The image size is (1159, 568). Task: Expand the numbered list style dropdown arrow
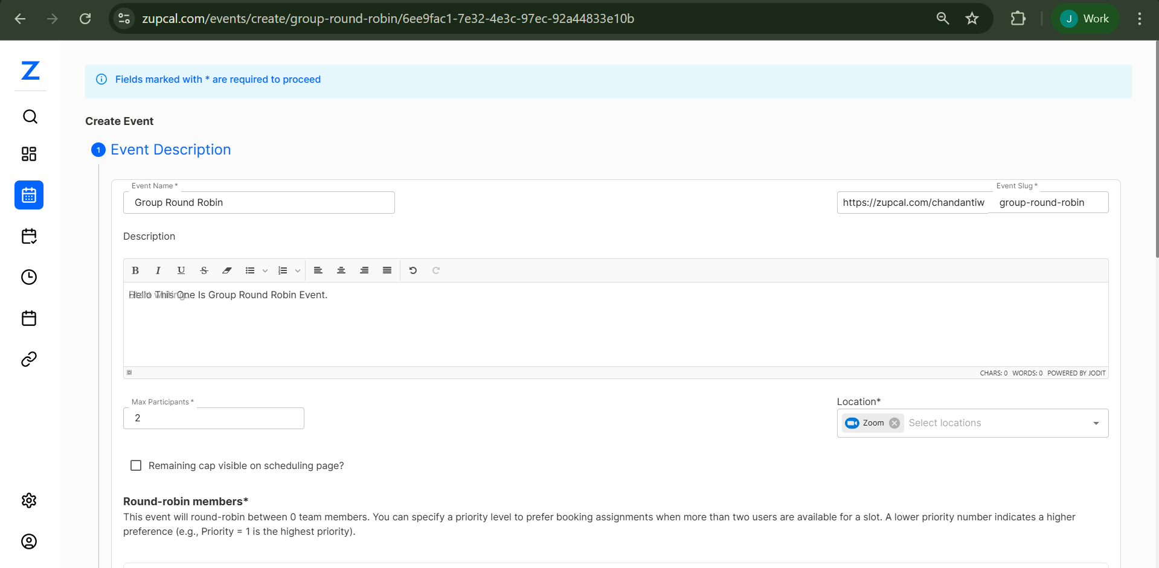coord(298,271)
